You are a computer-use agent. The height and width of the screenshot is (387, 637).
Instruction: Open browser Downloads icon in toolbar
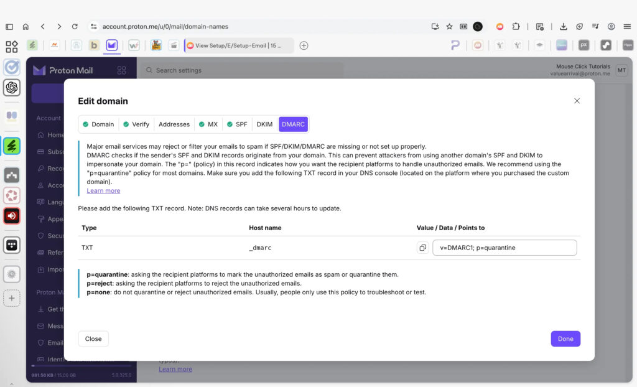click(563, 27)
